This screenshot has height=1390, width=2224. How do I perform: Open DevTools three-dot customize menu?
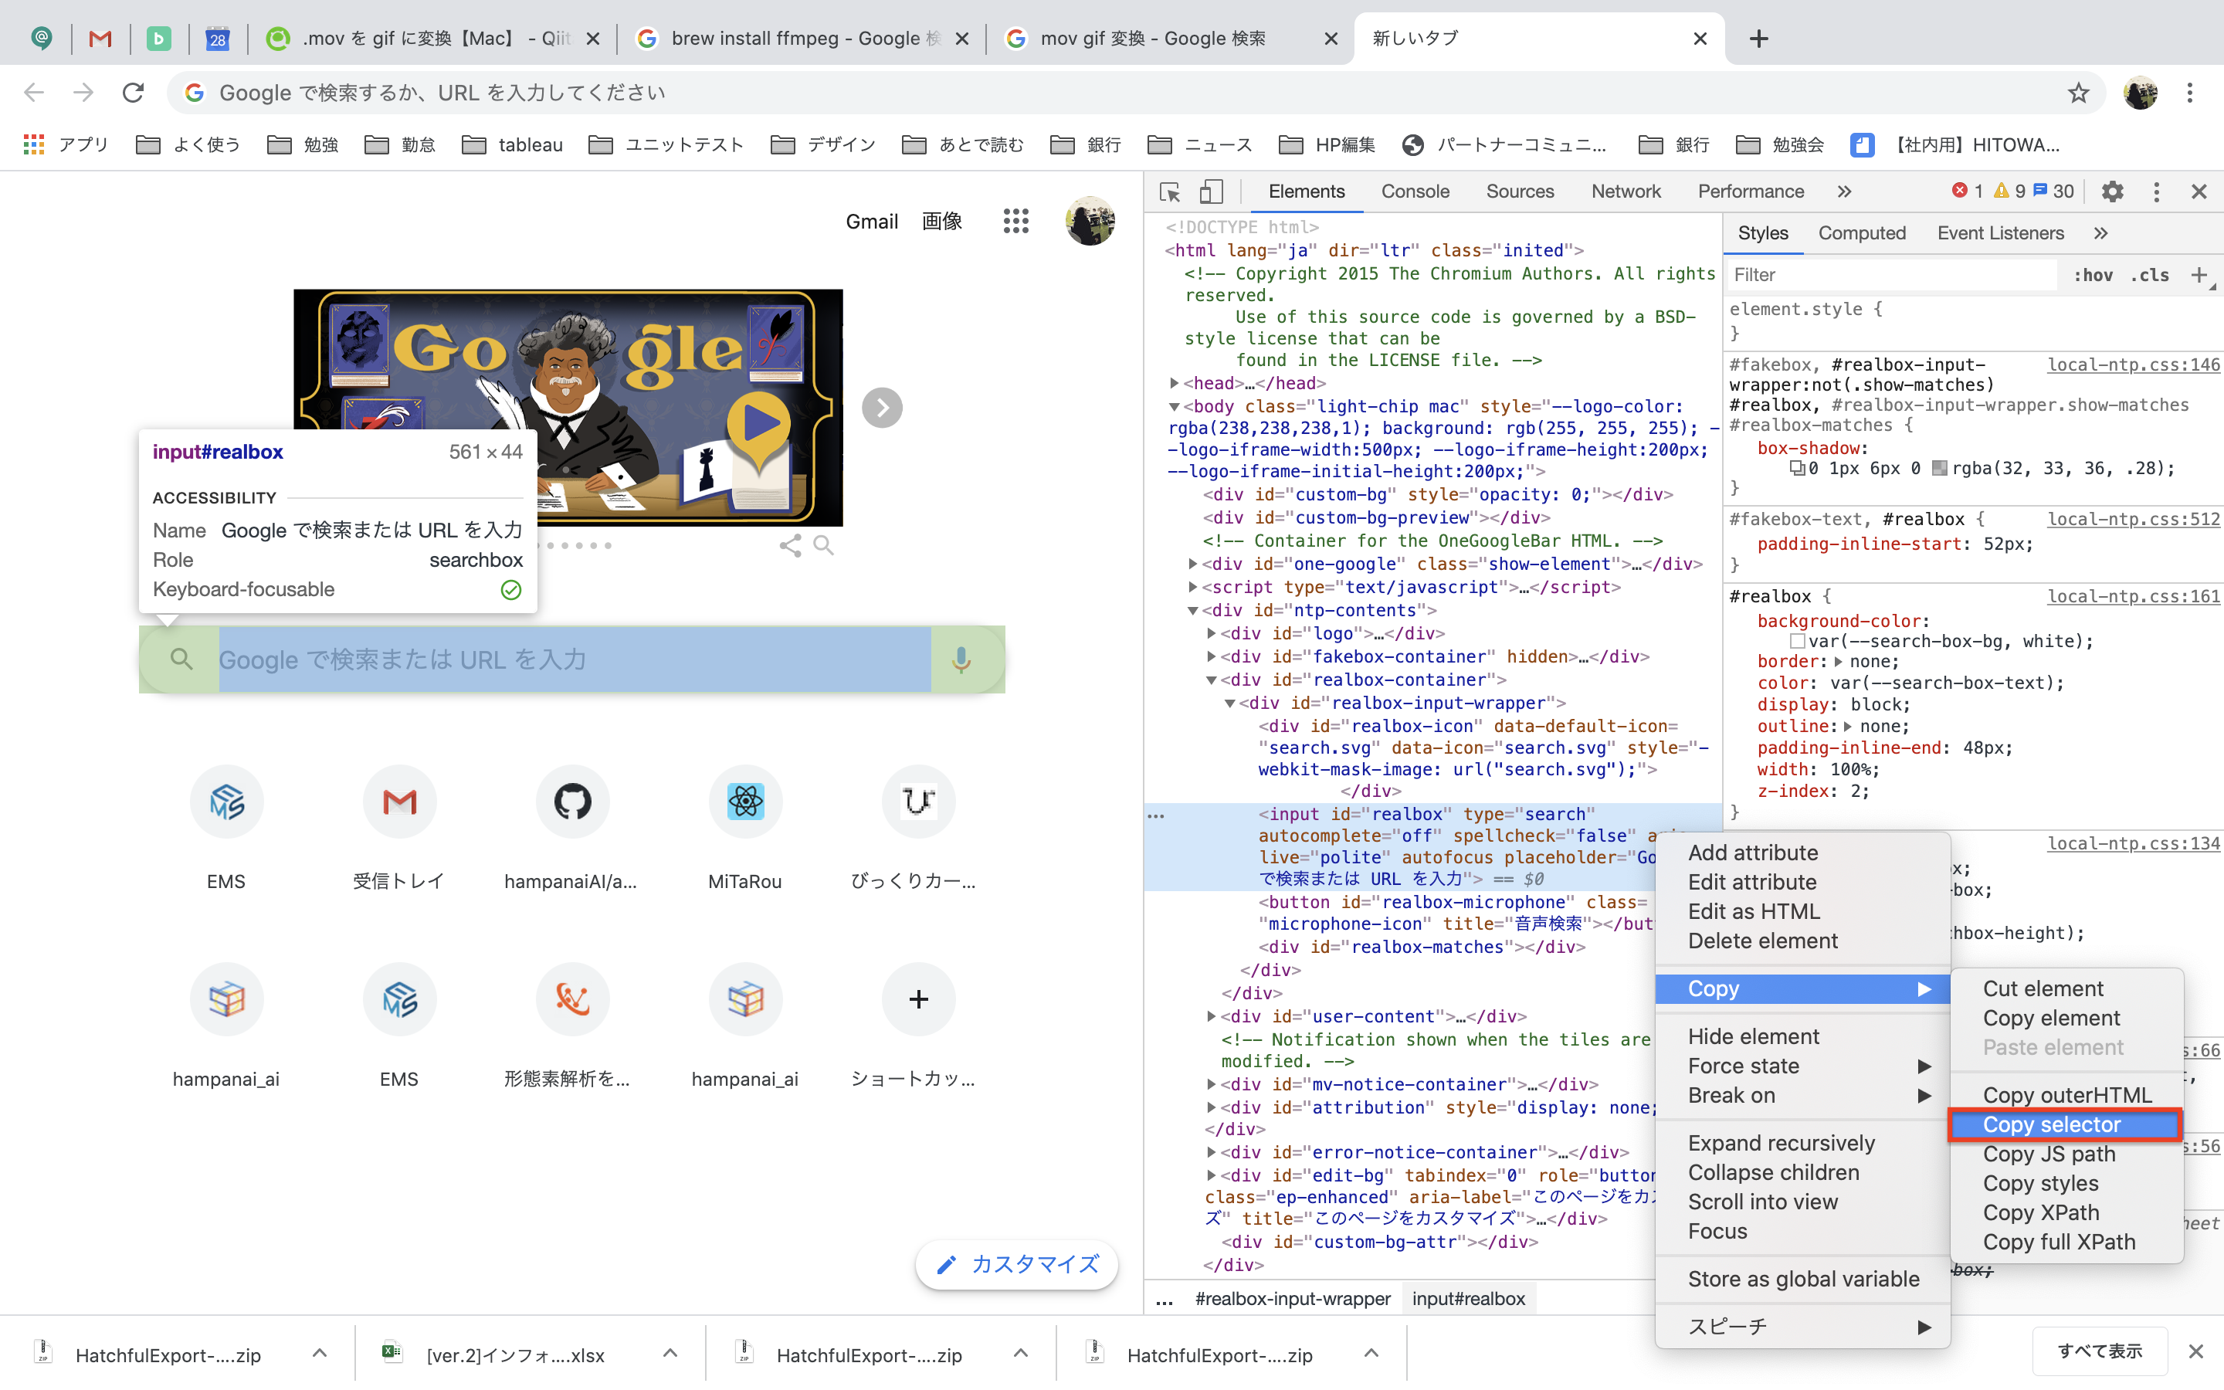[2156, 192]
